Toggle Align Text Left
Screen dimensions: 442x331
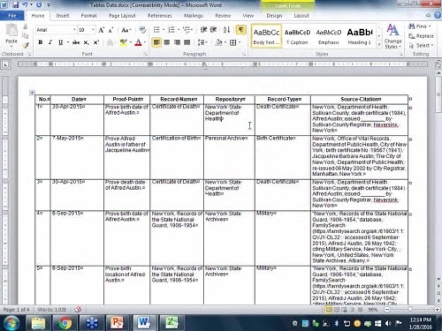(156, 42)
